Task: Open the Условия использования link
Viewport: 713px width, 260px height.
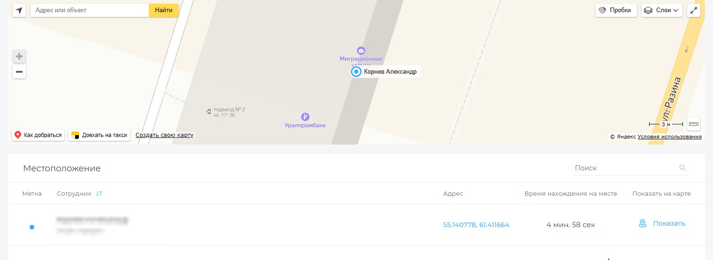Action: [669, 137]
